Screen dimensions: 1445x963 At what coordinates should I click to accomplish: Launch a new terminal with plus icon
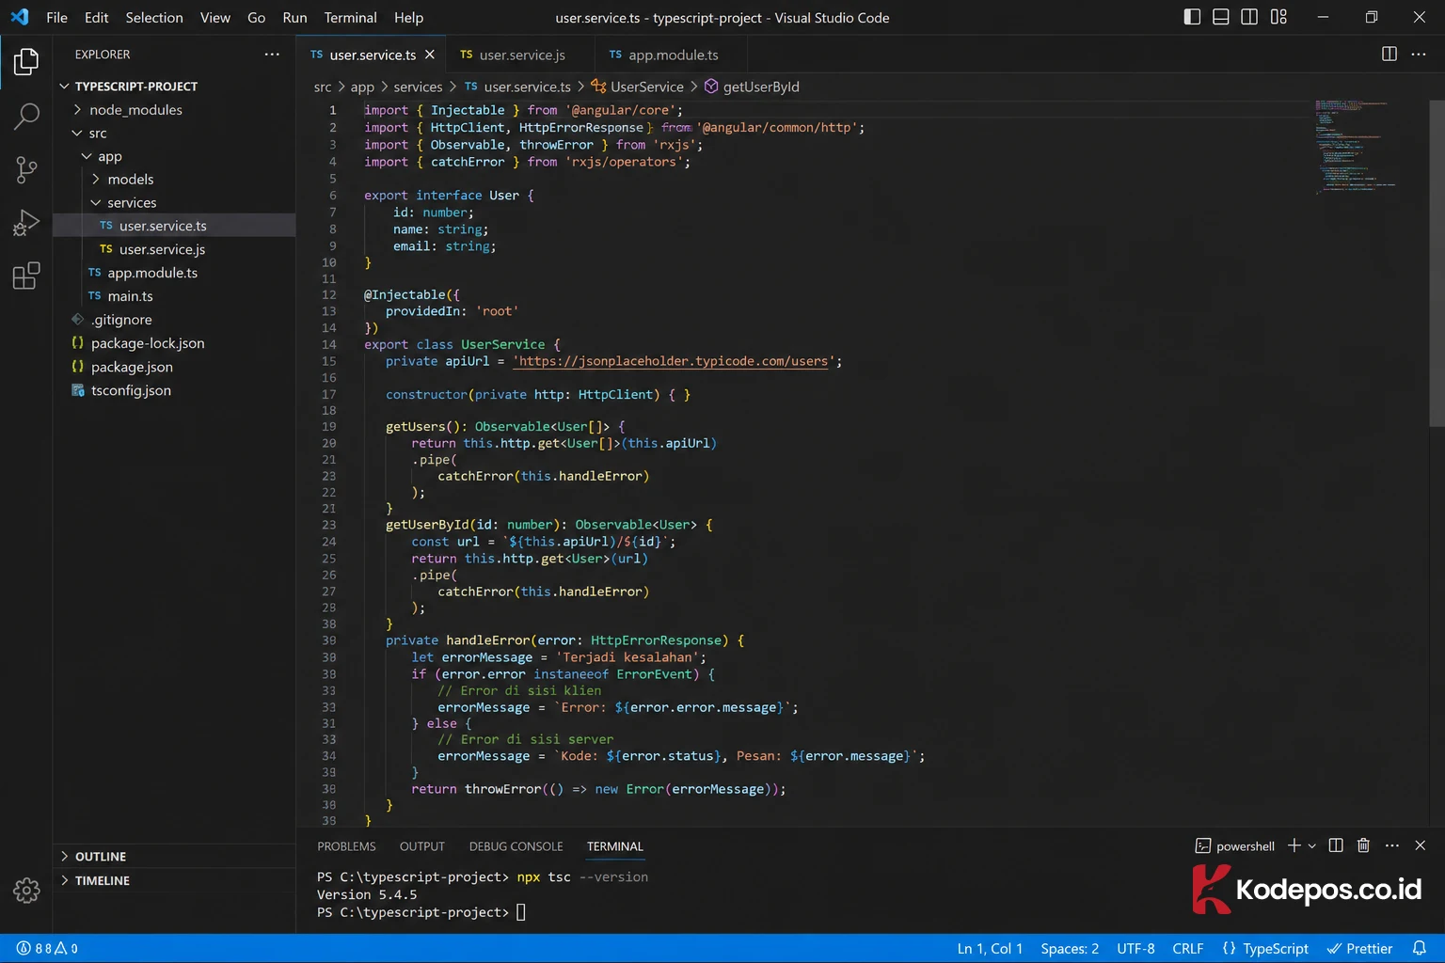click(x=1294, y=845)
